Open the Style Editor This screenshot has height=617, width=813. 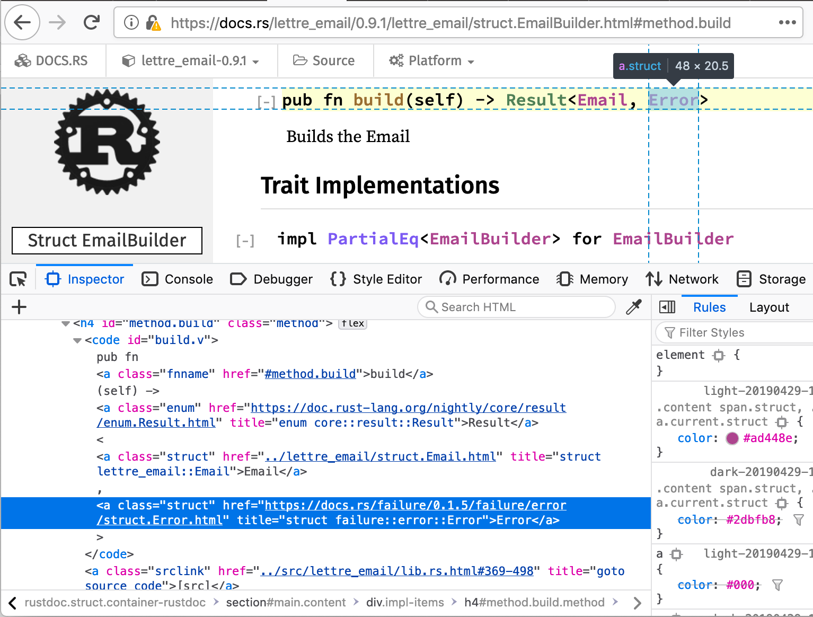pos(376,279)
